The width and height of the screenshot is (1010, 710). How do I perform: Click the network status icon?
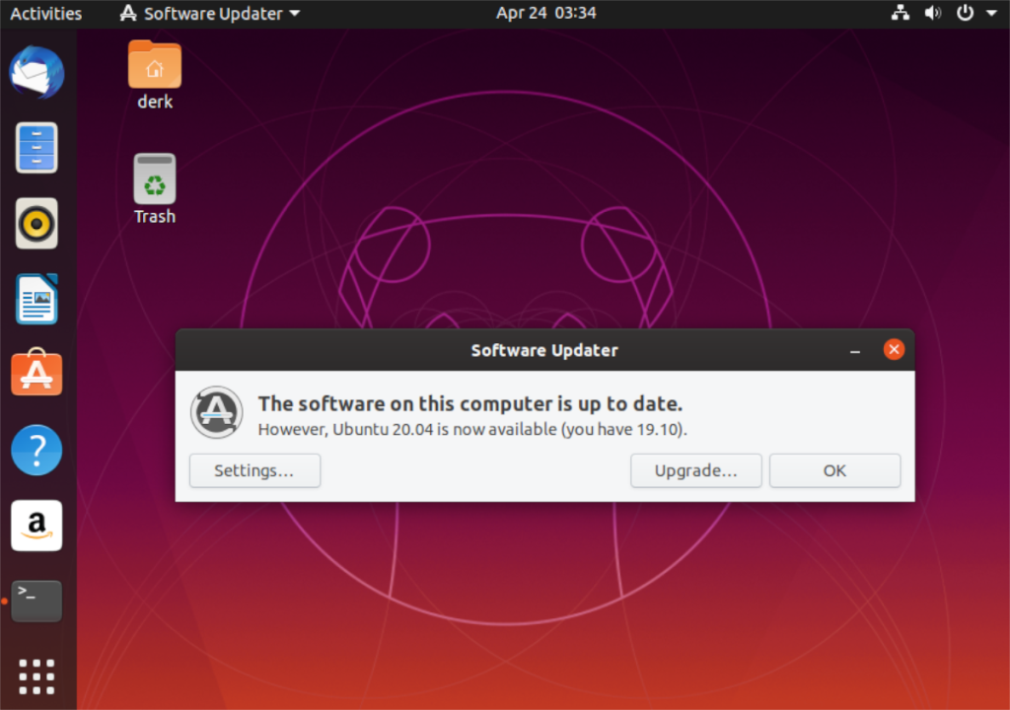pyautogui.click(x=900, y=13)
